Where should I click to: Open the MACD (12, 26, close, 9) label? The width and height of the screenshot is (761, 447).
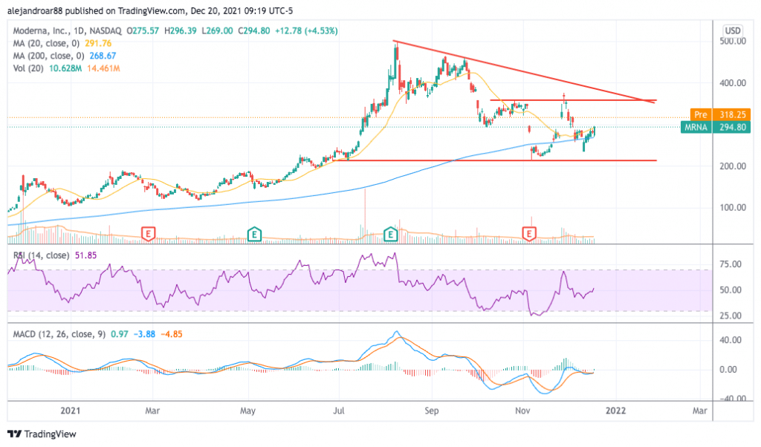point(59,334)
